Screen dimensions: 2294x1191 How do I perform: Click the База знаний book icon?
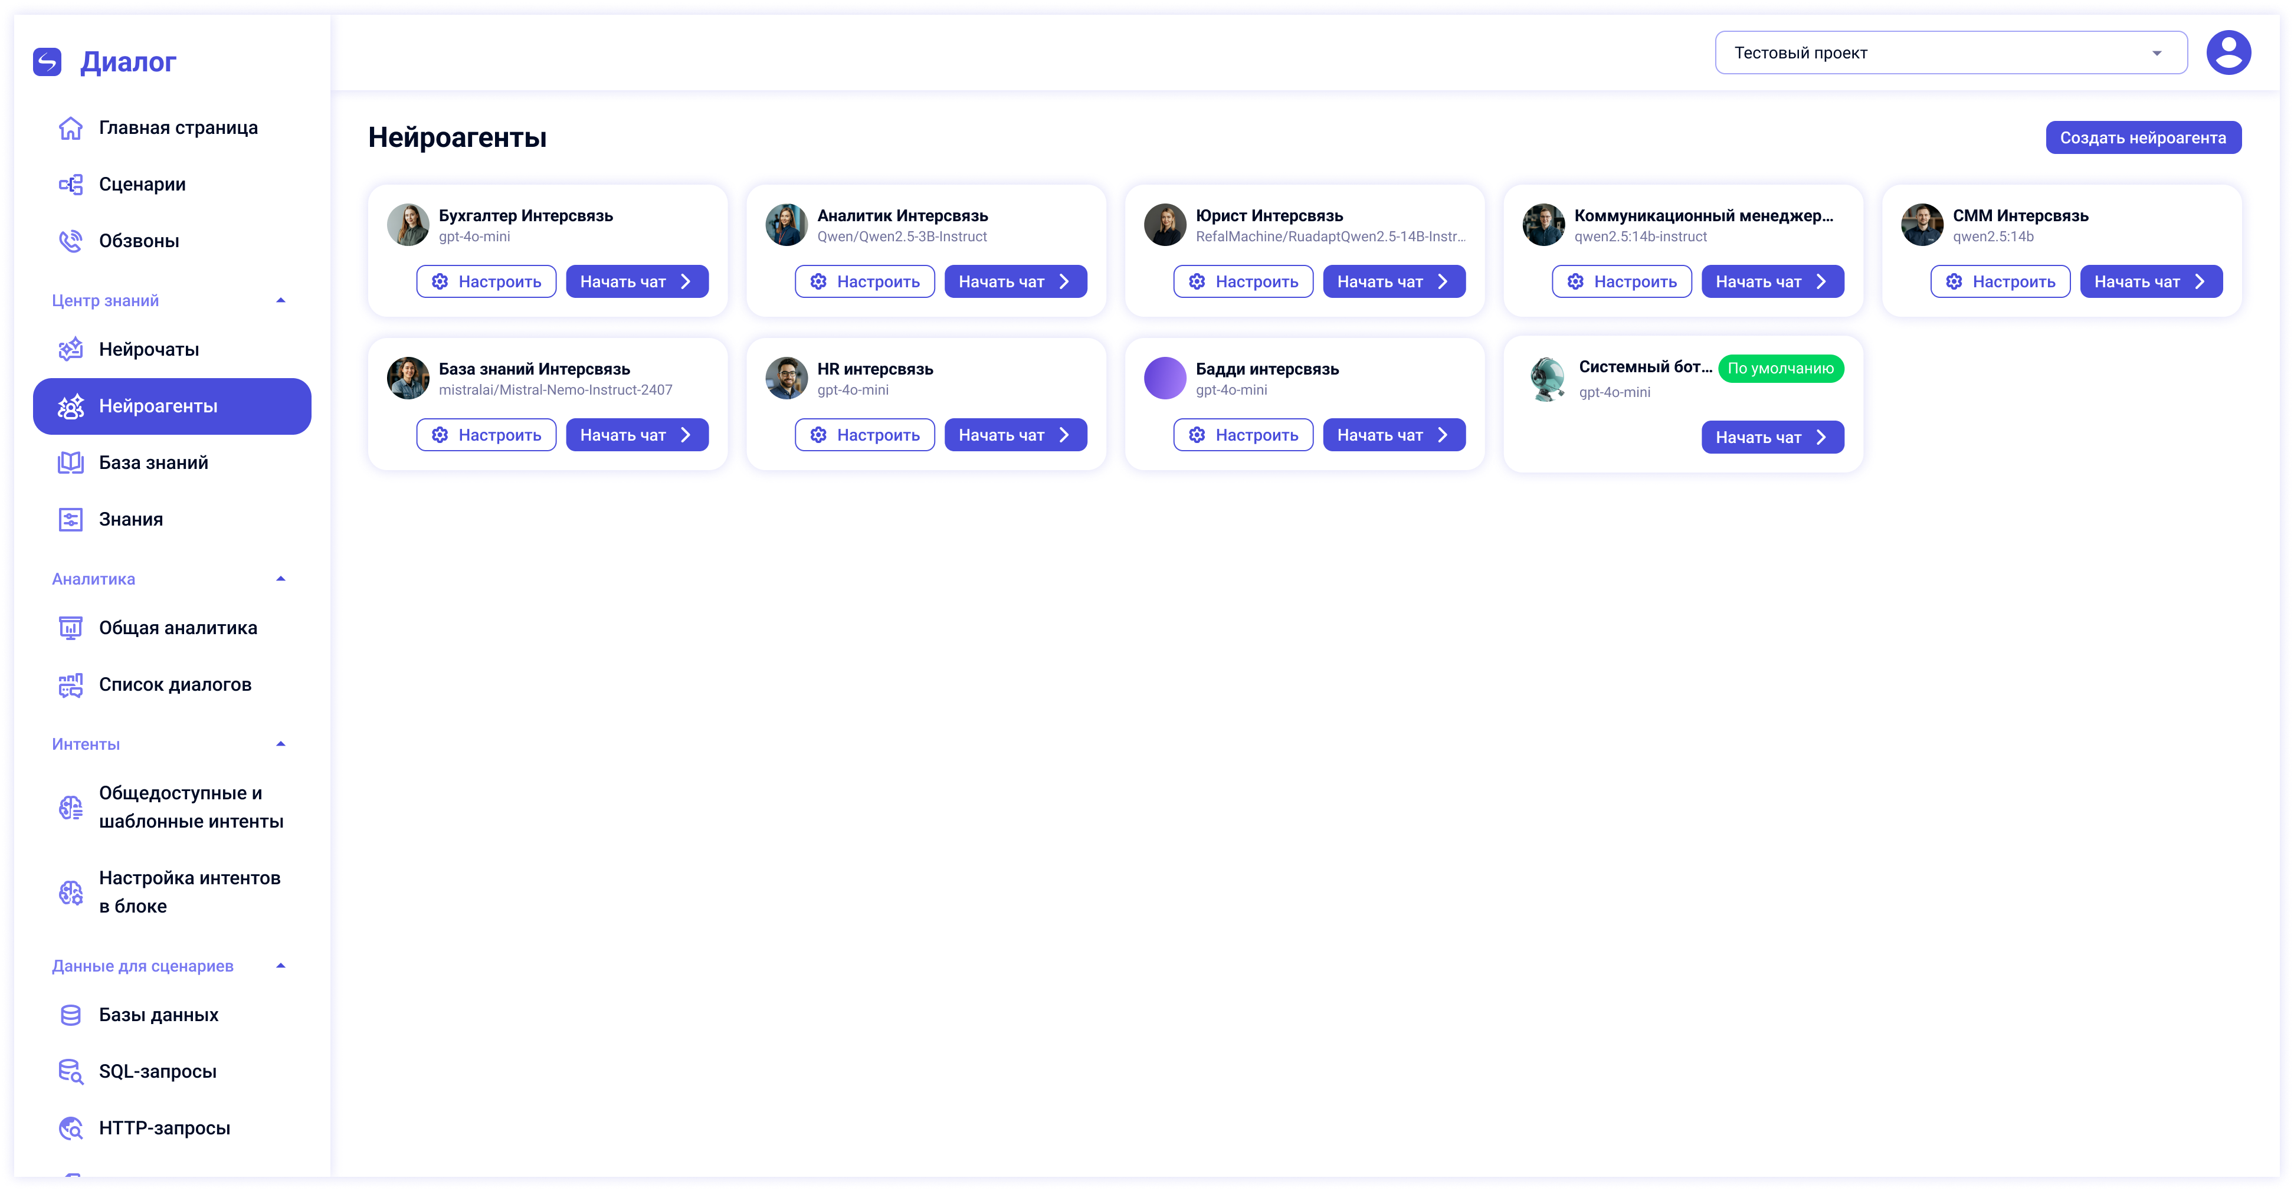pos(71,463)
